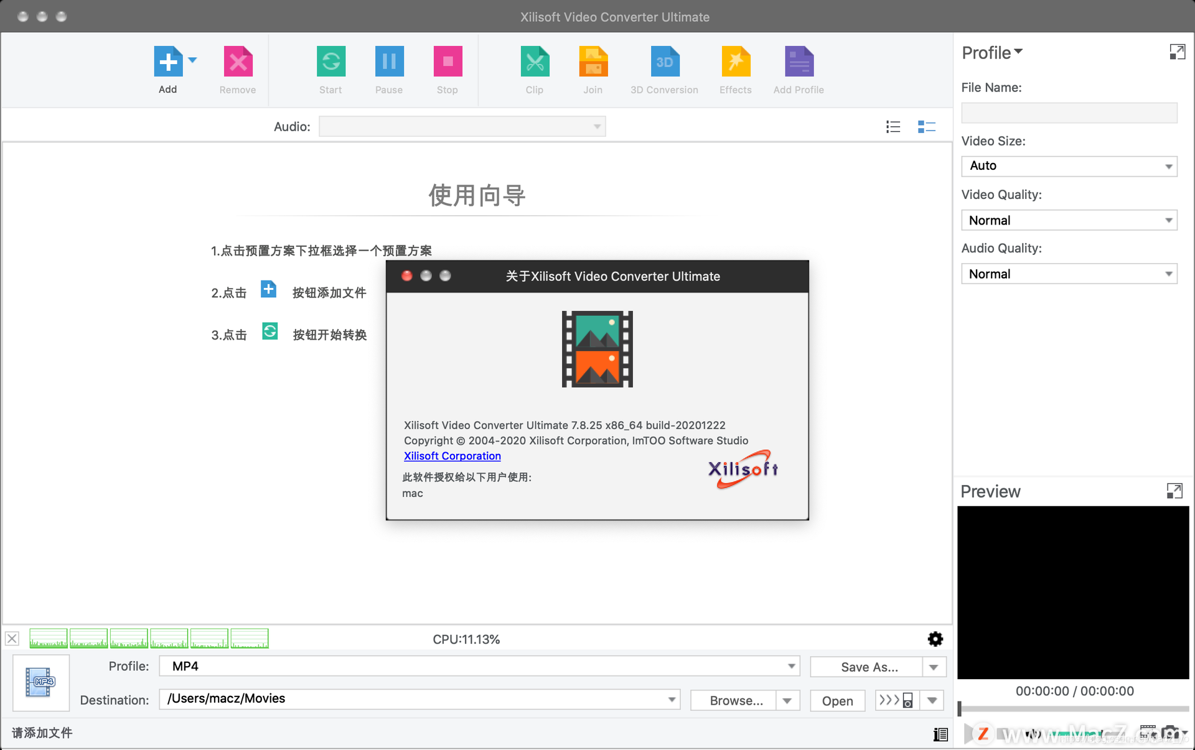Click the Xilisoft Corporation link in About dialog
The height and width of the screenshot is (750, 1195).
click(452, 456)
